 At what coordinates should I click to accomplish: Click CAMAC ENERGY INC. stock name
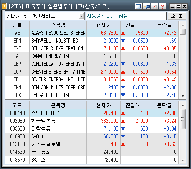(52, 56)
